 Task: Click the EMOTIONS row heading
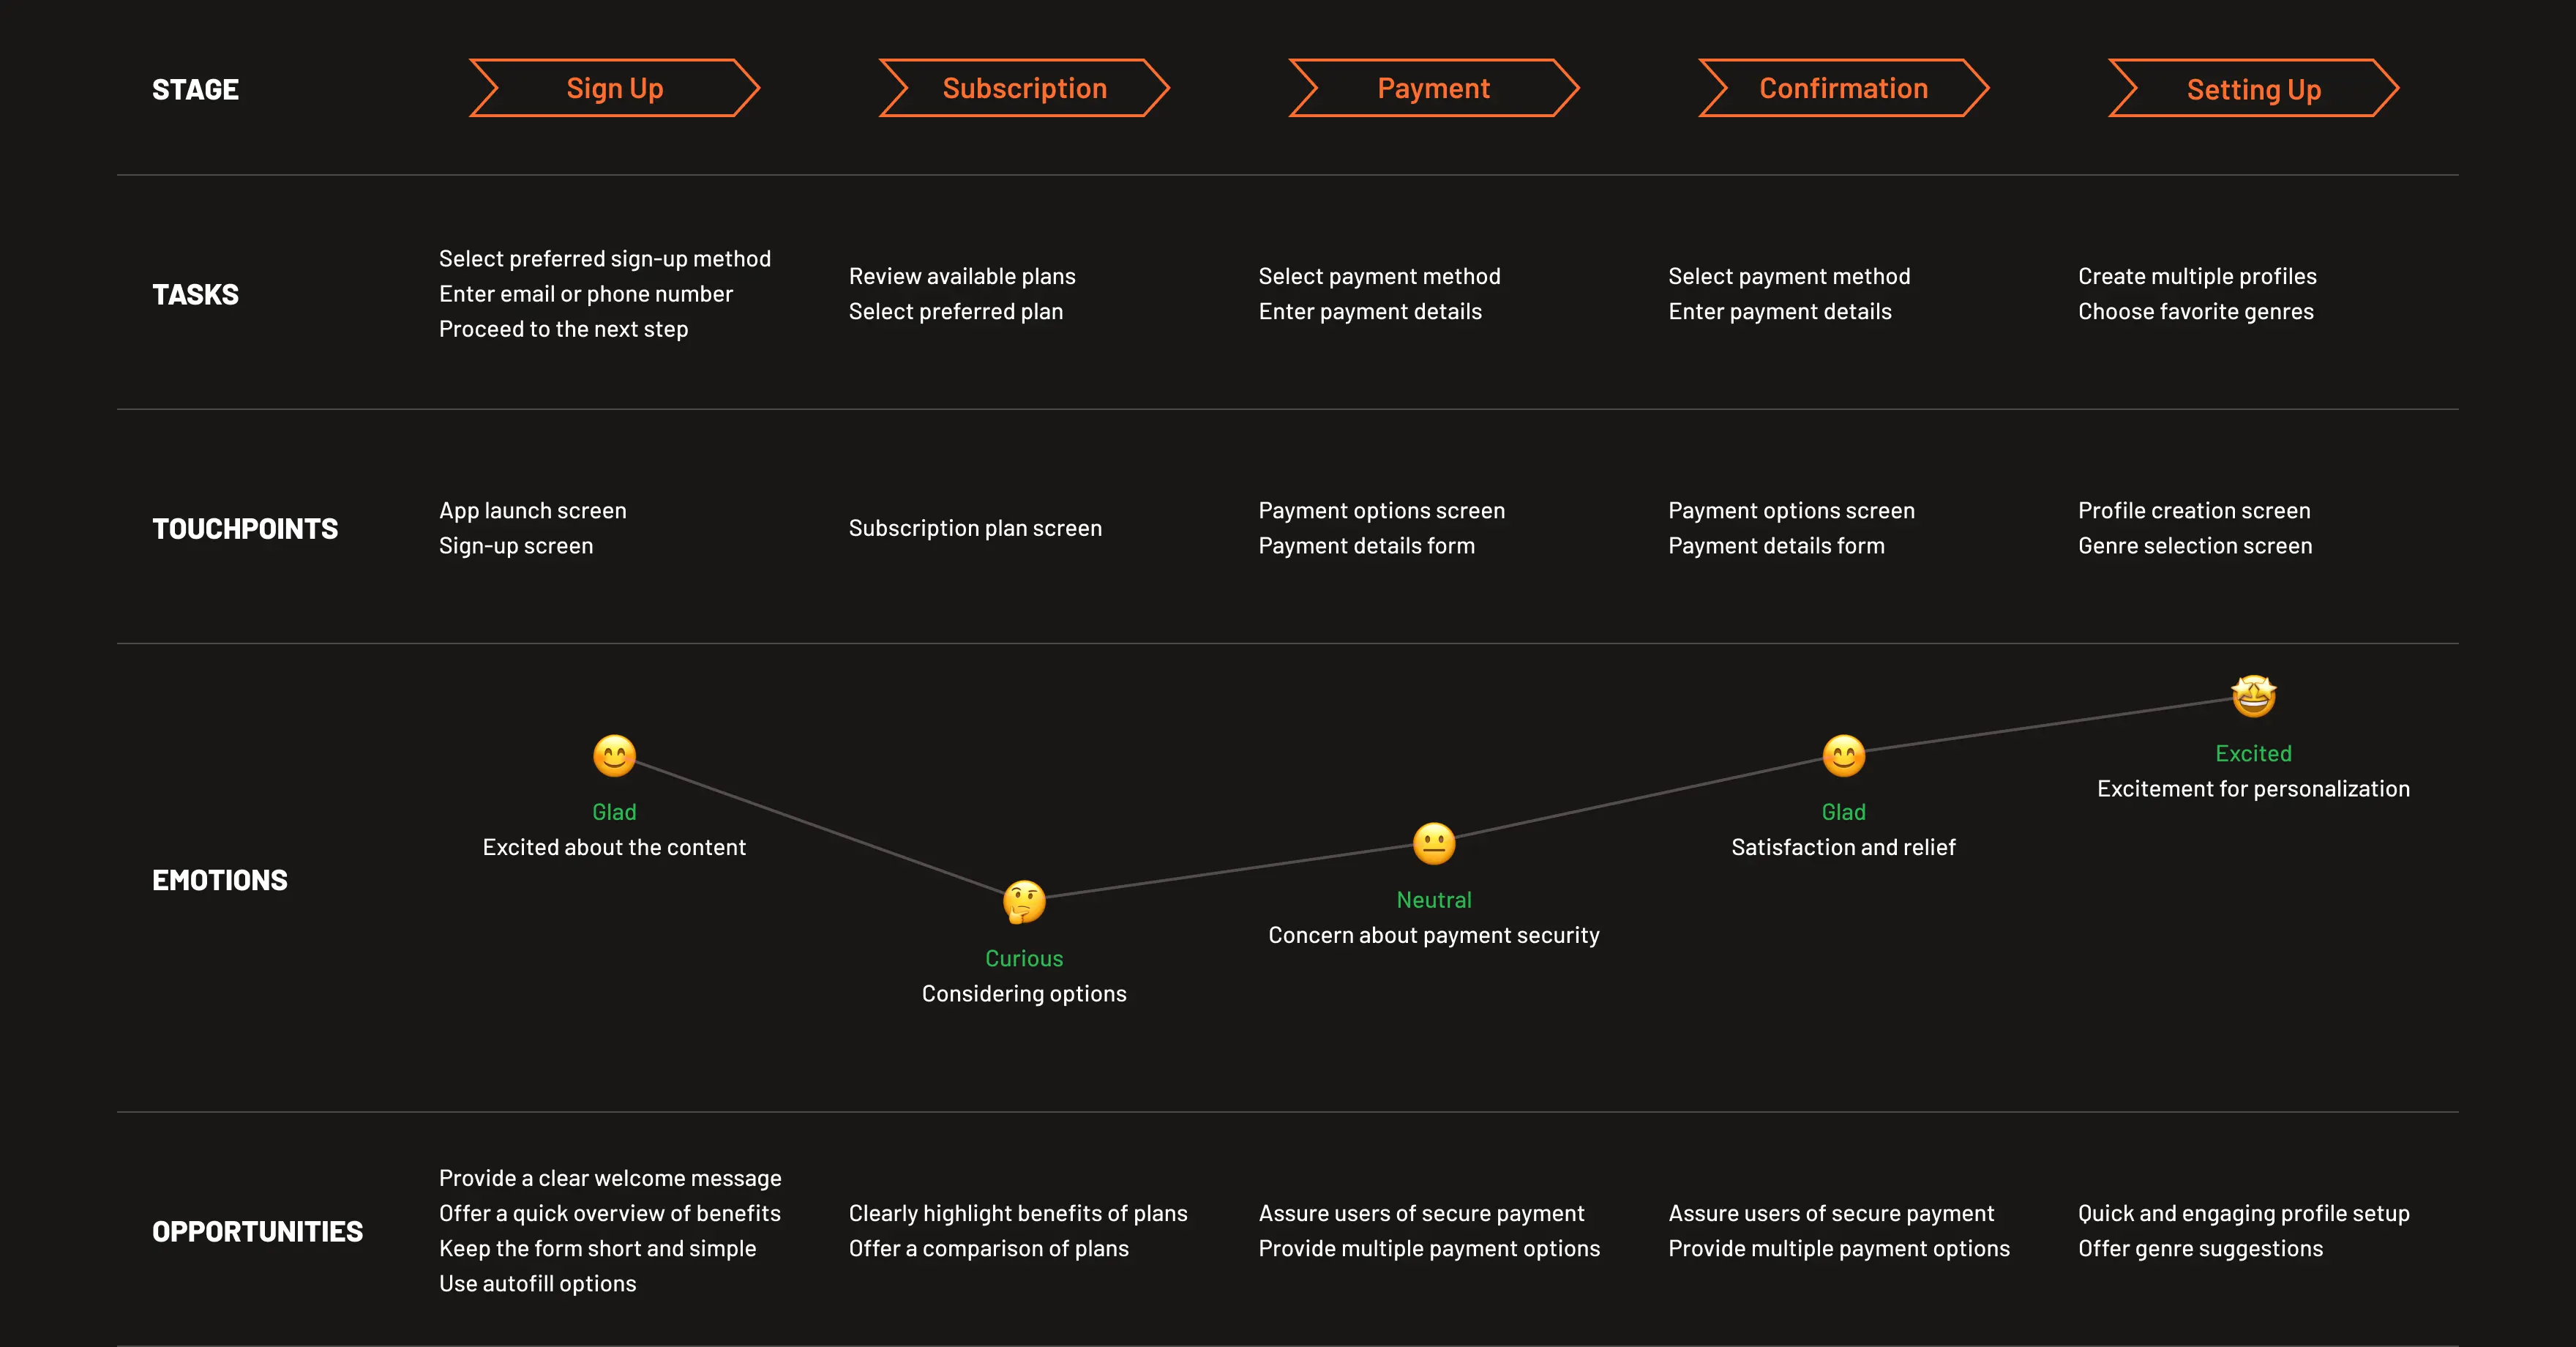220,880
